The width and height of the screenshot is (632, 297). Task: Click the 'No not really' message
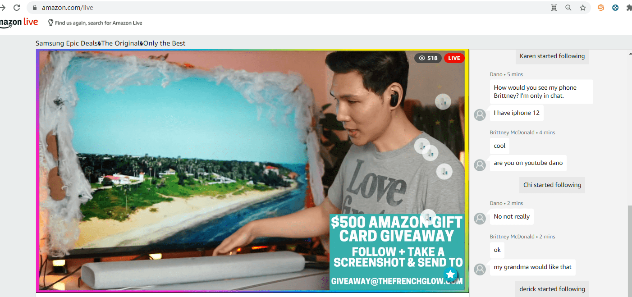pyautogui.click(x=512, y=217)
